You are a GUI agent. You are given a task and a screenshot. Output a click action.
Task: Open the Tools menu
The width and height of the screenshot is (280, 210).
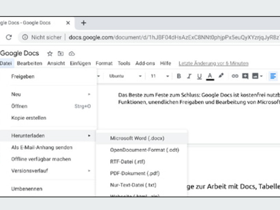click(124, 63)
